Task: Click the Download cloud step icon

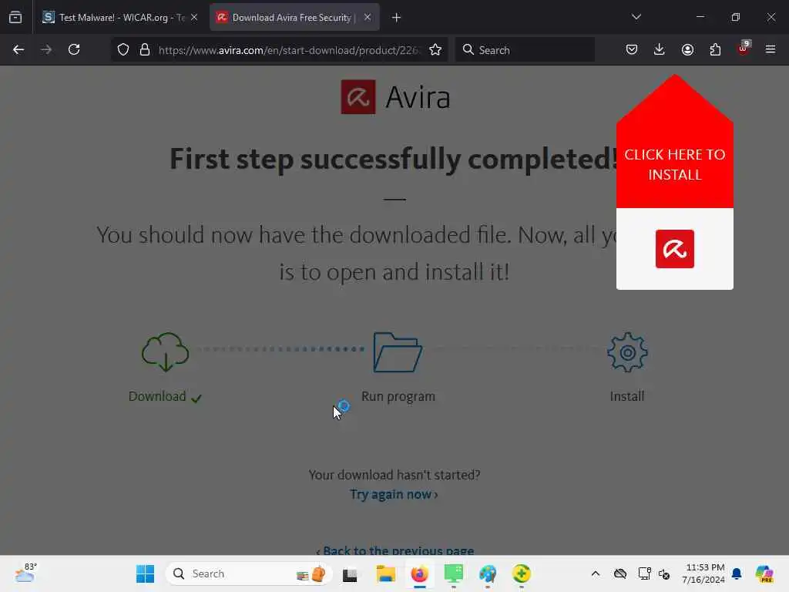Action: pos(166,351)
